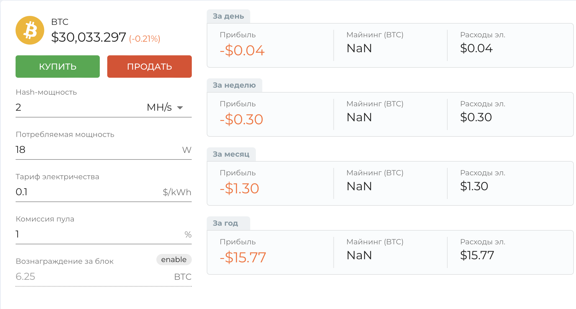576x309 pixels.
Task: Click the BTC price $30,033.297 text
Action: 89,37
